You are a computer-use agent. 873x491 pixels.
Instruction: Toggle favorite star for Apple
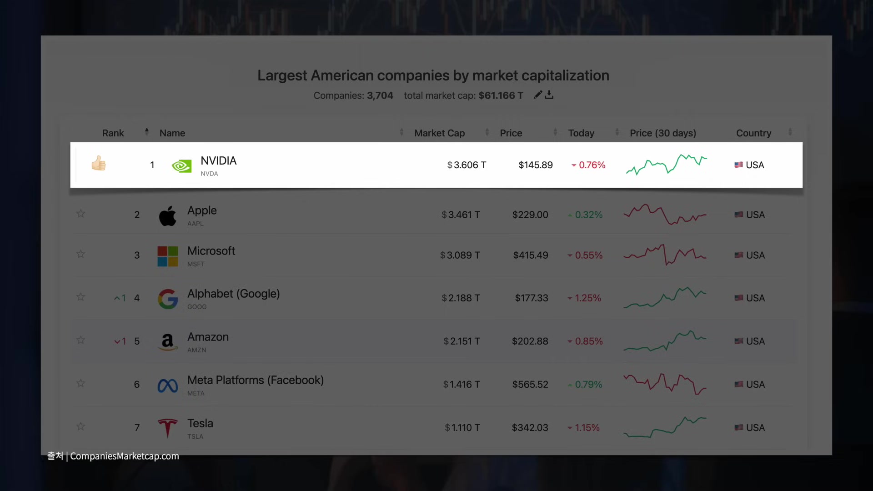coord(80,213)
